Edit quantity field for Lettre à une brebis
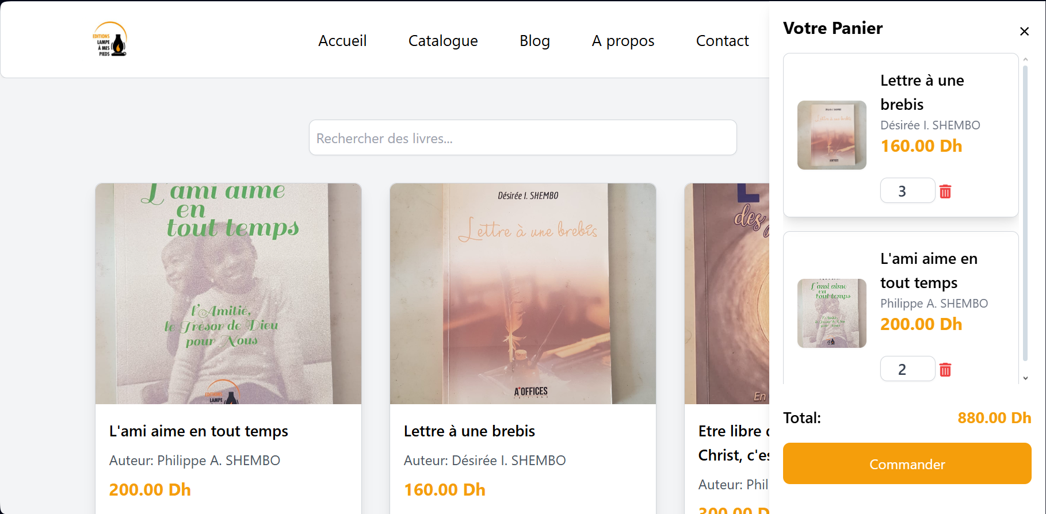This screenshot has height=514, width=1046. (907, 191)
